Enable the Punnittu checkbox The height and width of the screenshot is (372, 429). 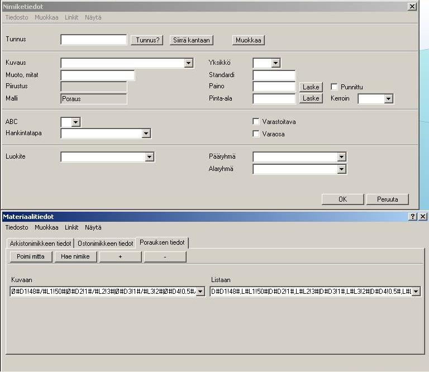click(334, 87)
